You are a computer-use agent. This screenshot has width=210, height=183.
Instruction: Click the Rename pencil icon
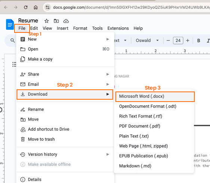coord(23,109)
